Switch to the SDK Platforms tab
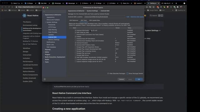Viewport: 200px width, 112px height. [x=74, y=20]
